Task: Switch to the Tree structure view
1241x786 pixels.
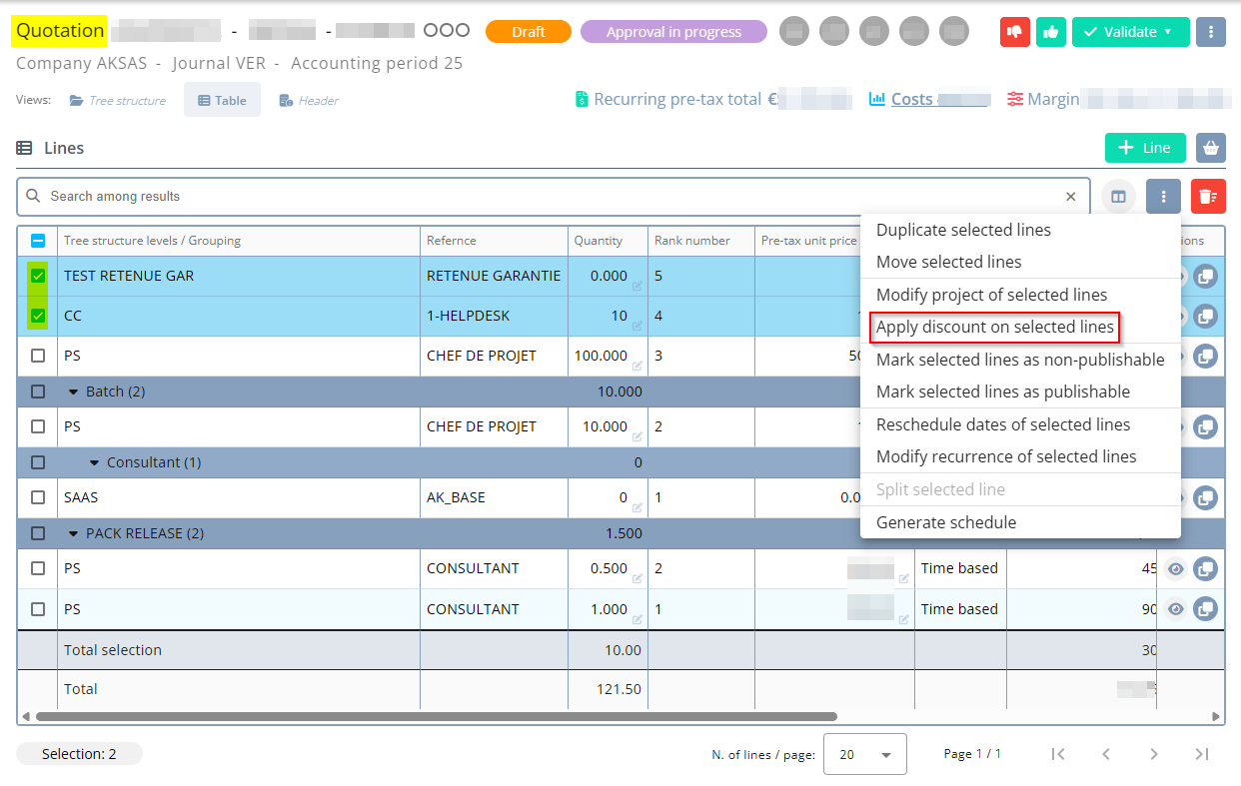Action: click(x=118, y=100)
